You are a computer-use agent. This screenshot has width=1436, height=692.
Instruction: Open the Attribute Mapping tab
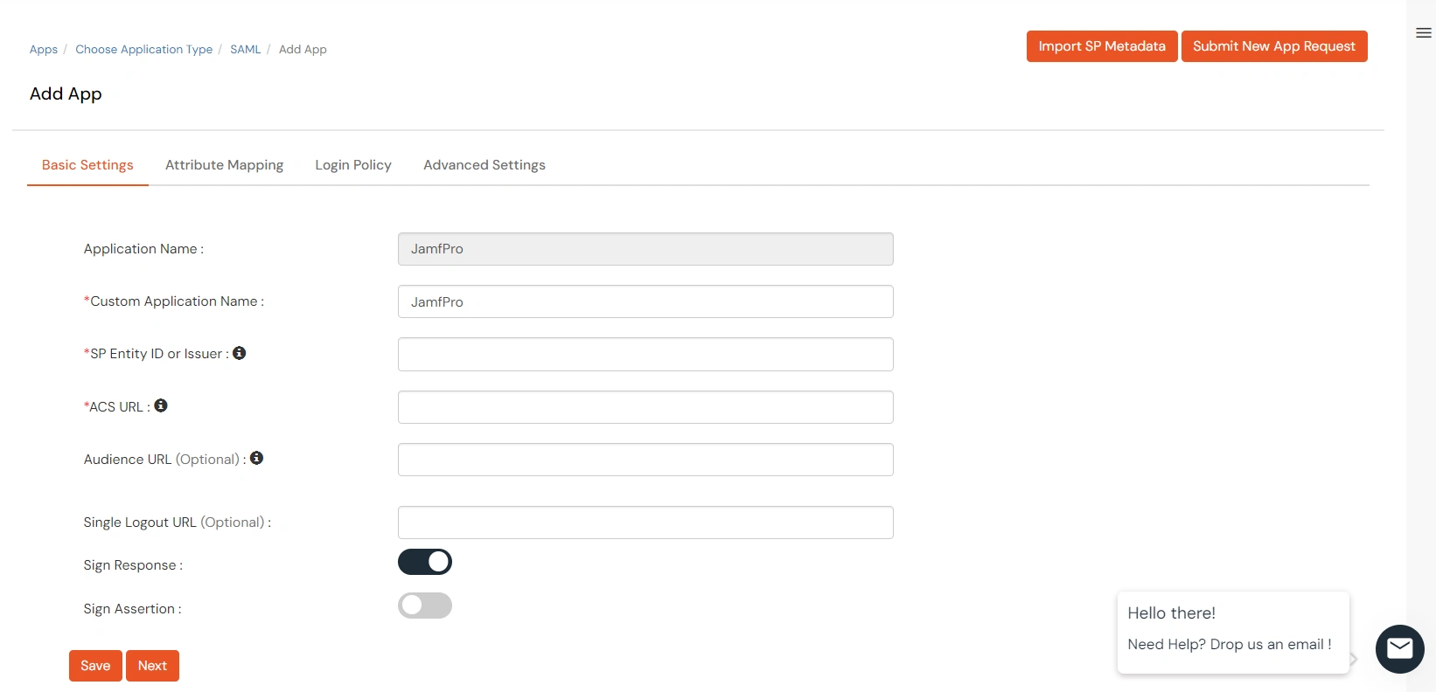(x=224, y=165)
